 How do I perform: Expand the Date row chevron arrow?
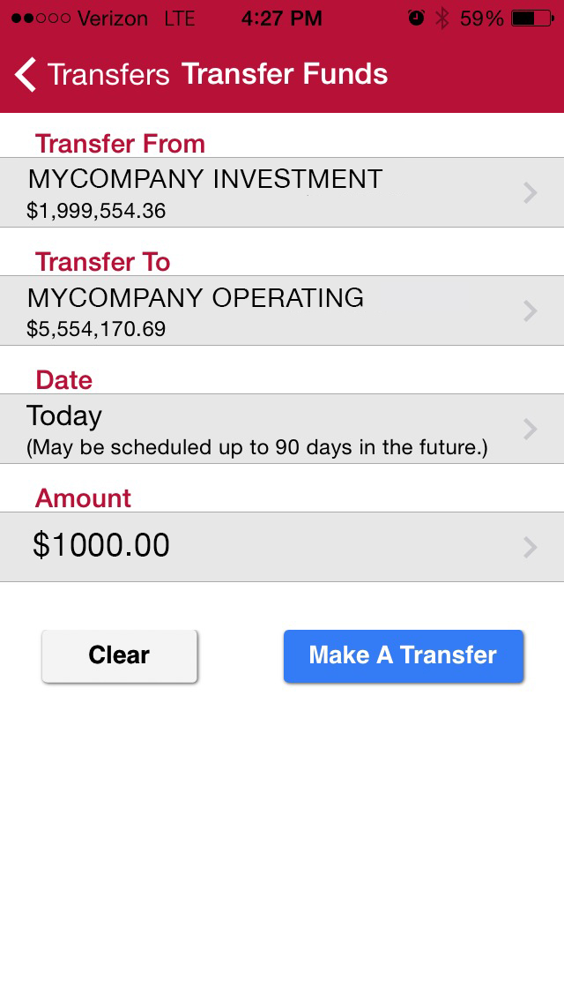click(530, 429)
